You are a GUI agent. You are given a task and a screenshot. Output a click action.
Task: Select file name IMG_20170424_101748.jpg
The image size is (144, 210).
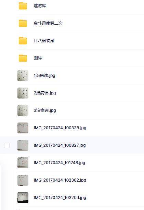60,163
